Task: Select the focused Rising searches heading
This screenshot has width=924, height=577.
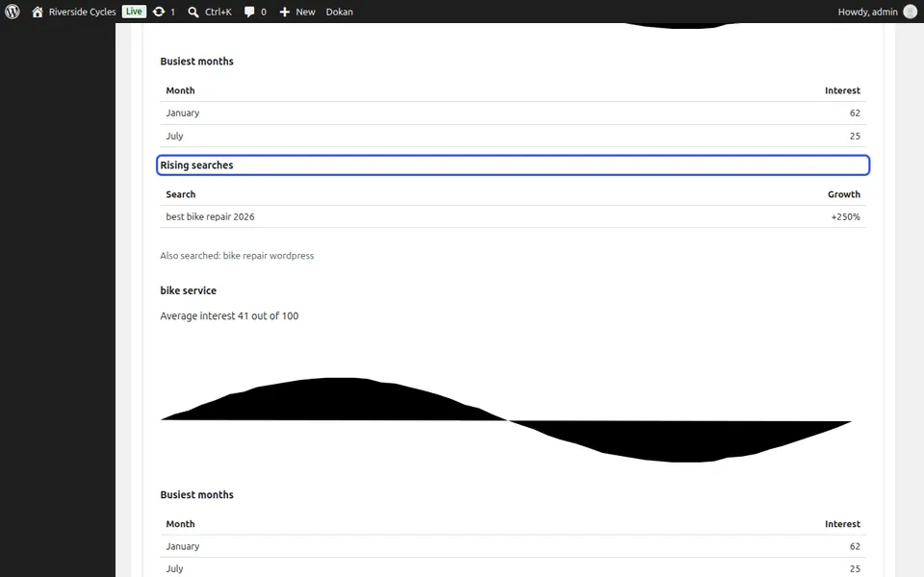Action: click(x=513, y=164)
